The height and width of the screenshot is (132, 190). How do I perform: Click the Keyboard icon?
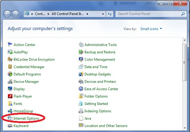(x=10, y=126)
